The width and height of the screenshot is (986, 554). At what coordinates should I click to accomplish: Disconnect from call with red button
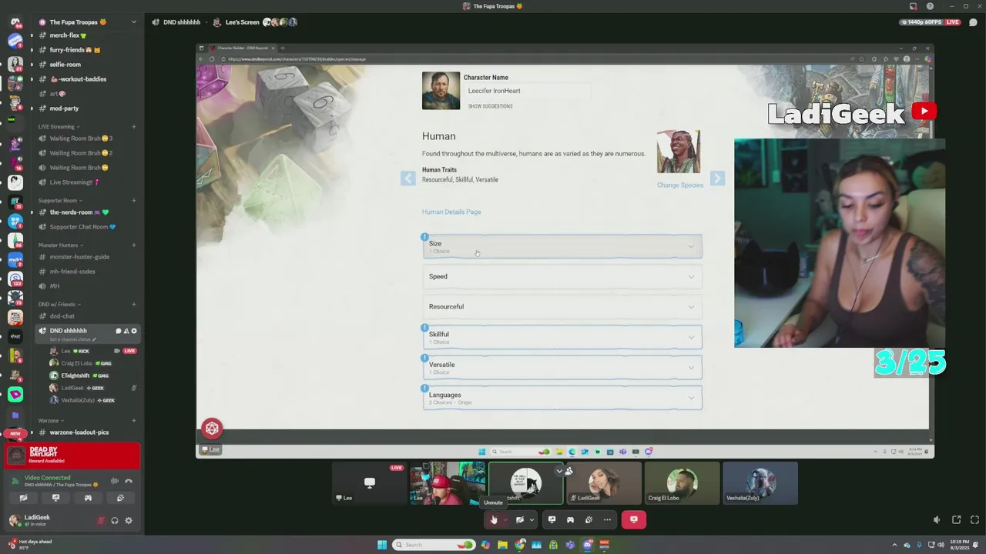tap(634, 519)
